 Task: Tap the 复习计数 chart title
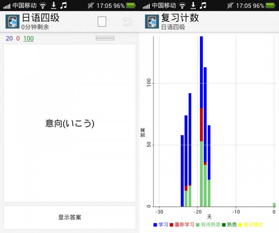[x=180, y=18]
